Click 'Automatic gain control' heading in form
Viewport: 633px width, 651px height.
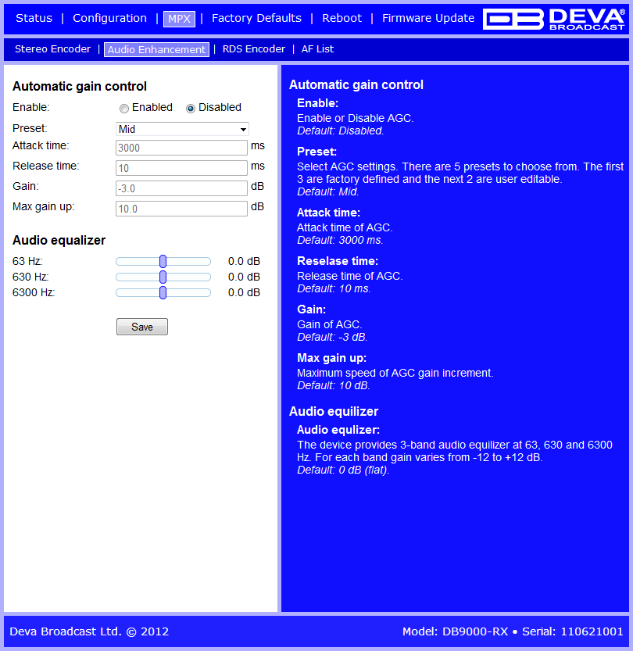(80, 86)
